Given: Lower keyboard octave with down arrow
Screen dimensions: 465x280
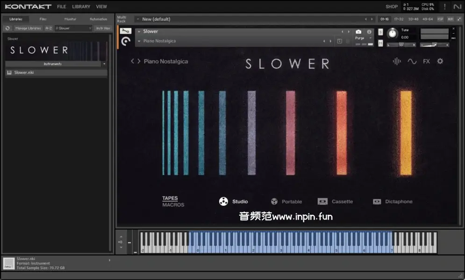Looking at the screenshot, I should pos(121,247).
